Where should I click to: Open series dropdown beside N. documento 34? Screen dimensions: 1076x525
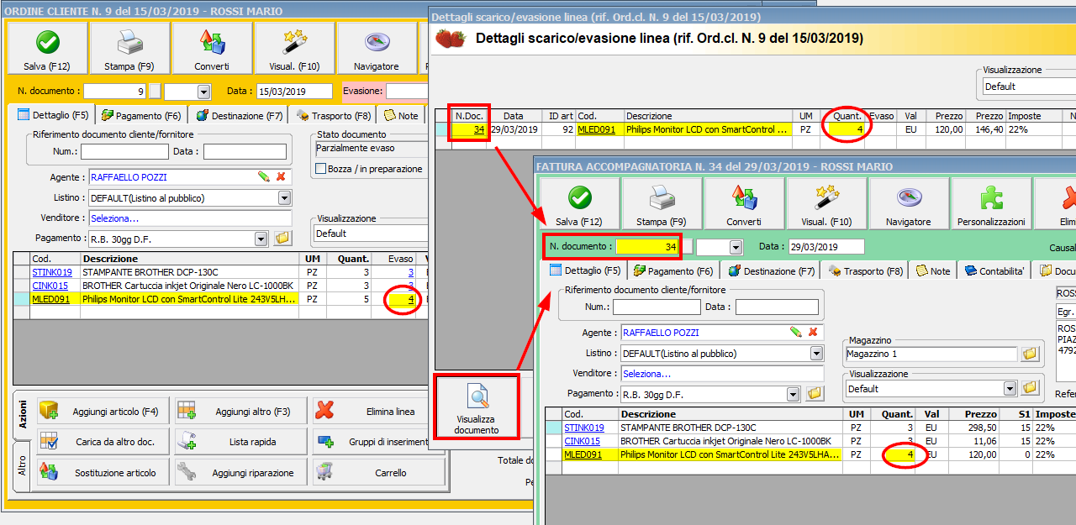point(736,247)
